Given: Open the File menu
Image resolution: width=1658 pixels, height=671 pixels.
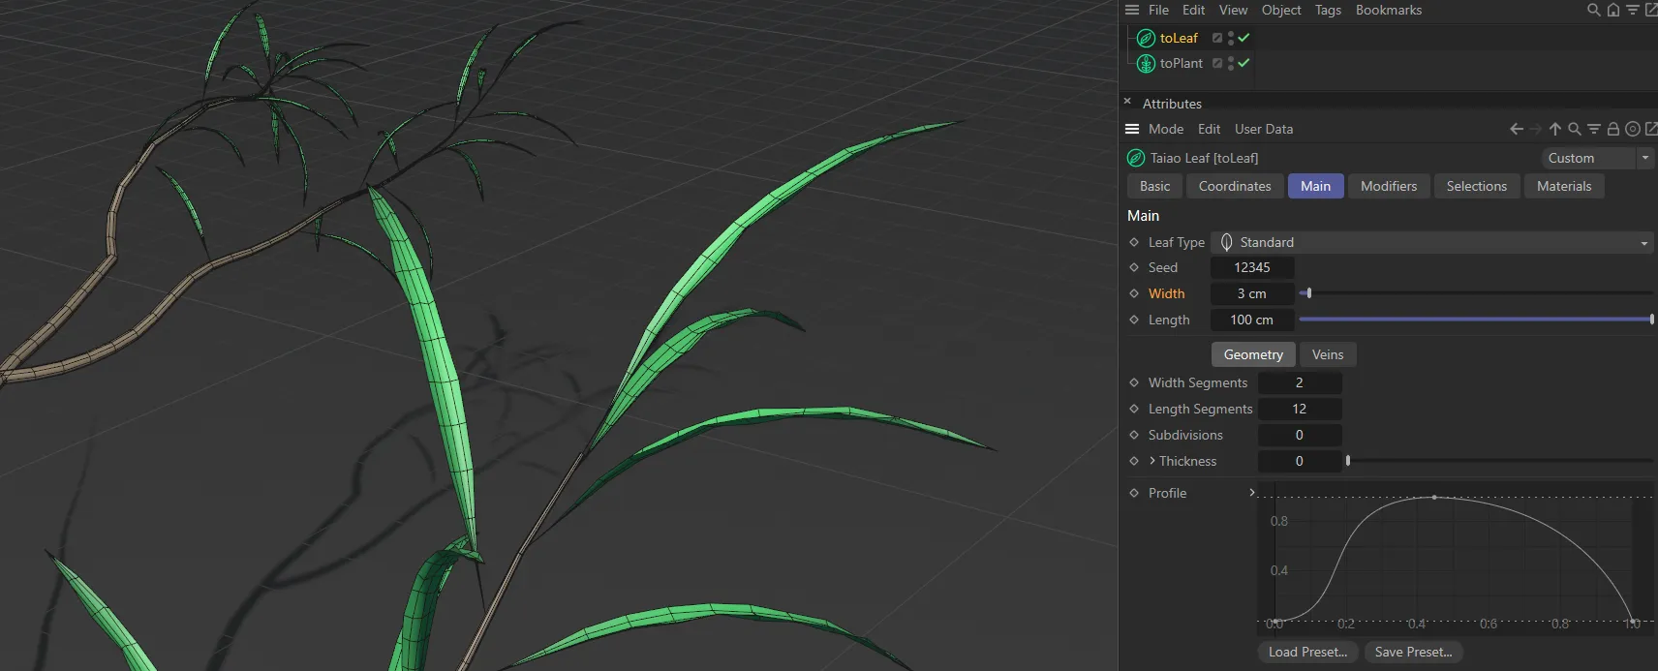Looking at the screenshot, I should pyautogui.click(x=1158, y=10).
